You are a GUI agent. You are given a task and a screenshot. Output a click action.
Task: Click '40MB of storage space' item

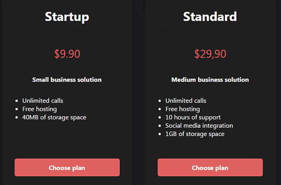[x=54, y=118]
